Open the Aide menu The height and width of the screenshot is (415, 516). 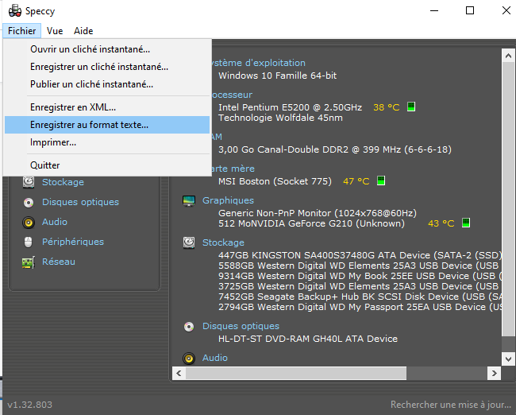click(x=83, y=31)
